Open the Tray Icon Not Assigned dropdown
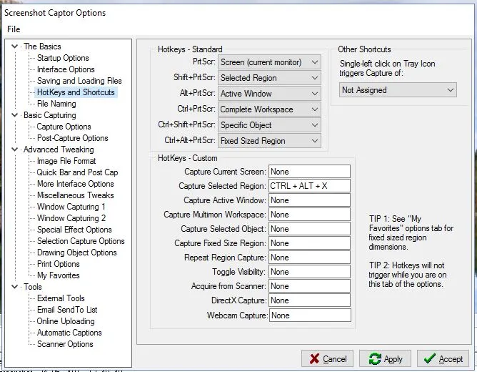 click(x=398, y=90)
